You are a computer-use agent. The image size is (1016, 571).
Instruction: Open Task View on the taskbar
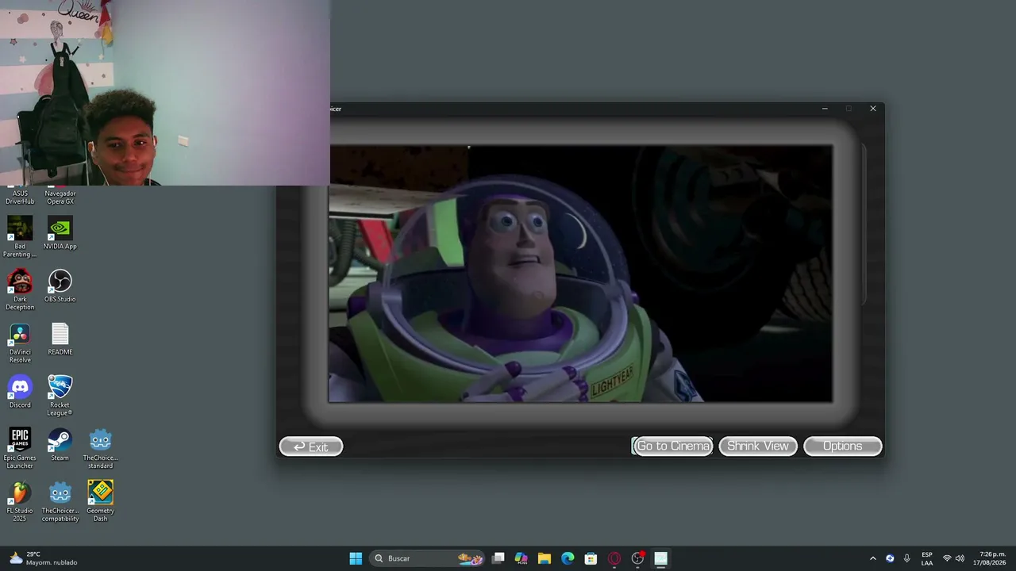tap(498, 558)
